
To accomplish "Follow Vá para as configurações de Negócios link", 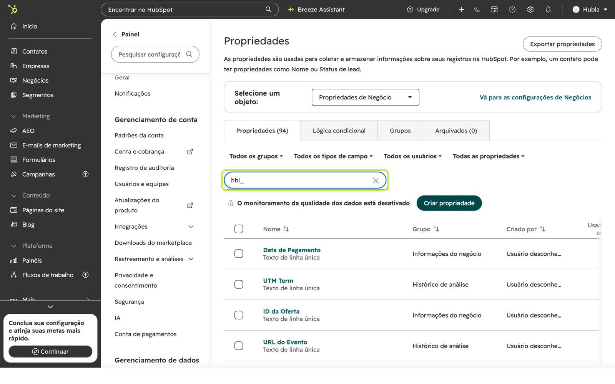I will pos(535,98).
